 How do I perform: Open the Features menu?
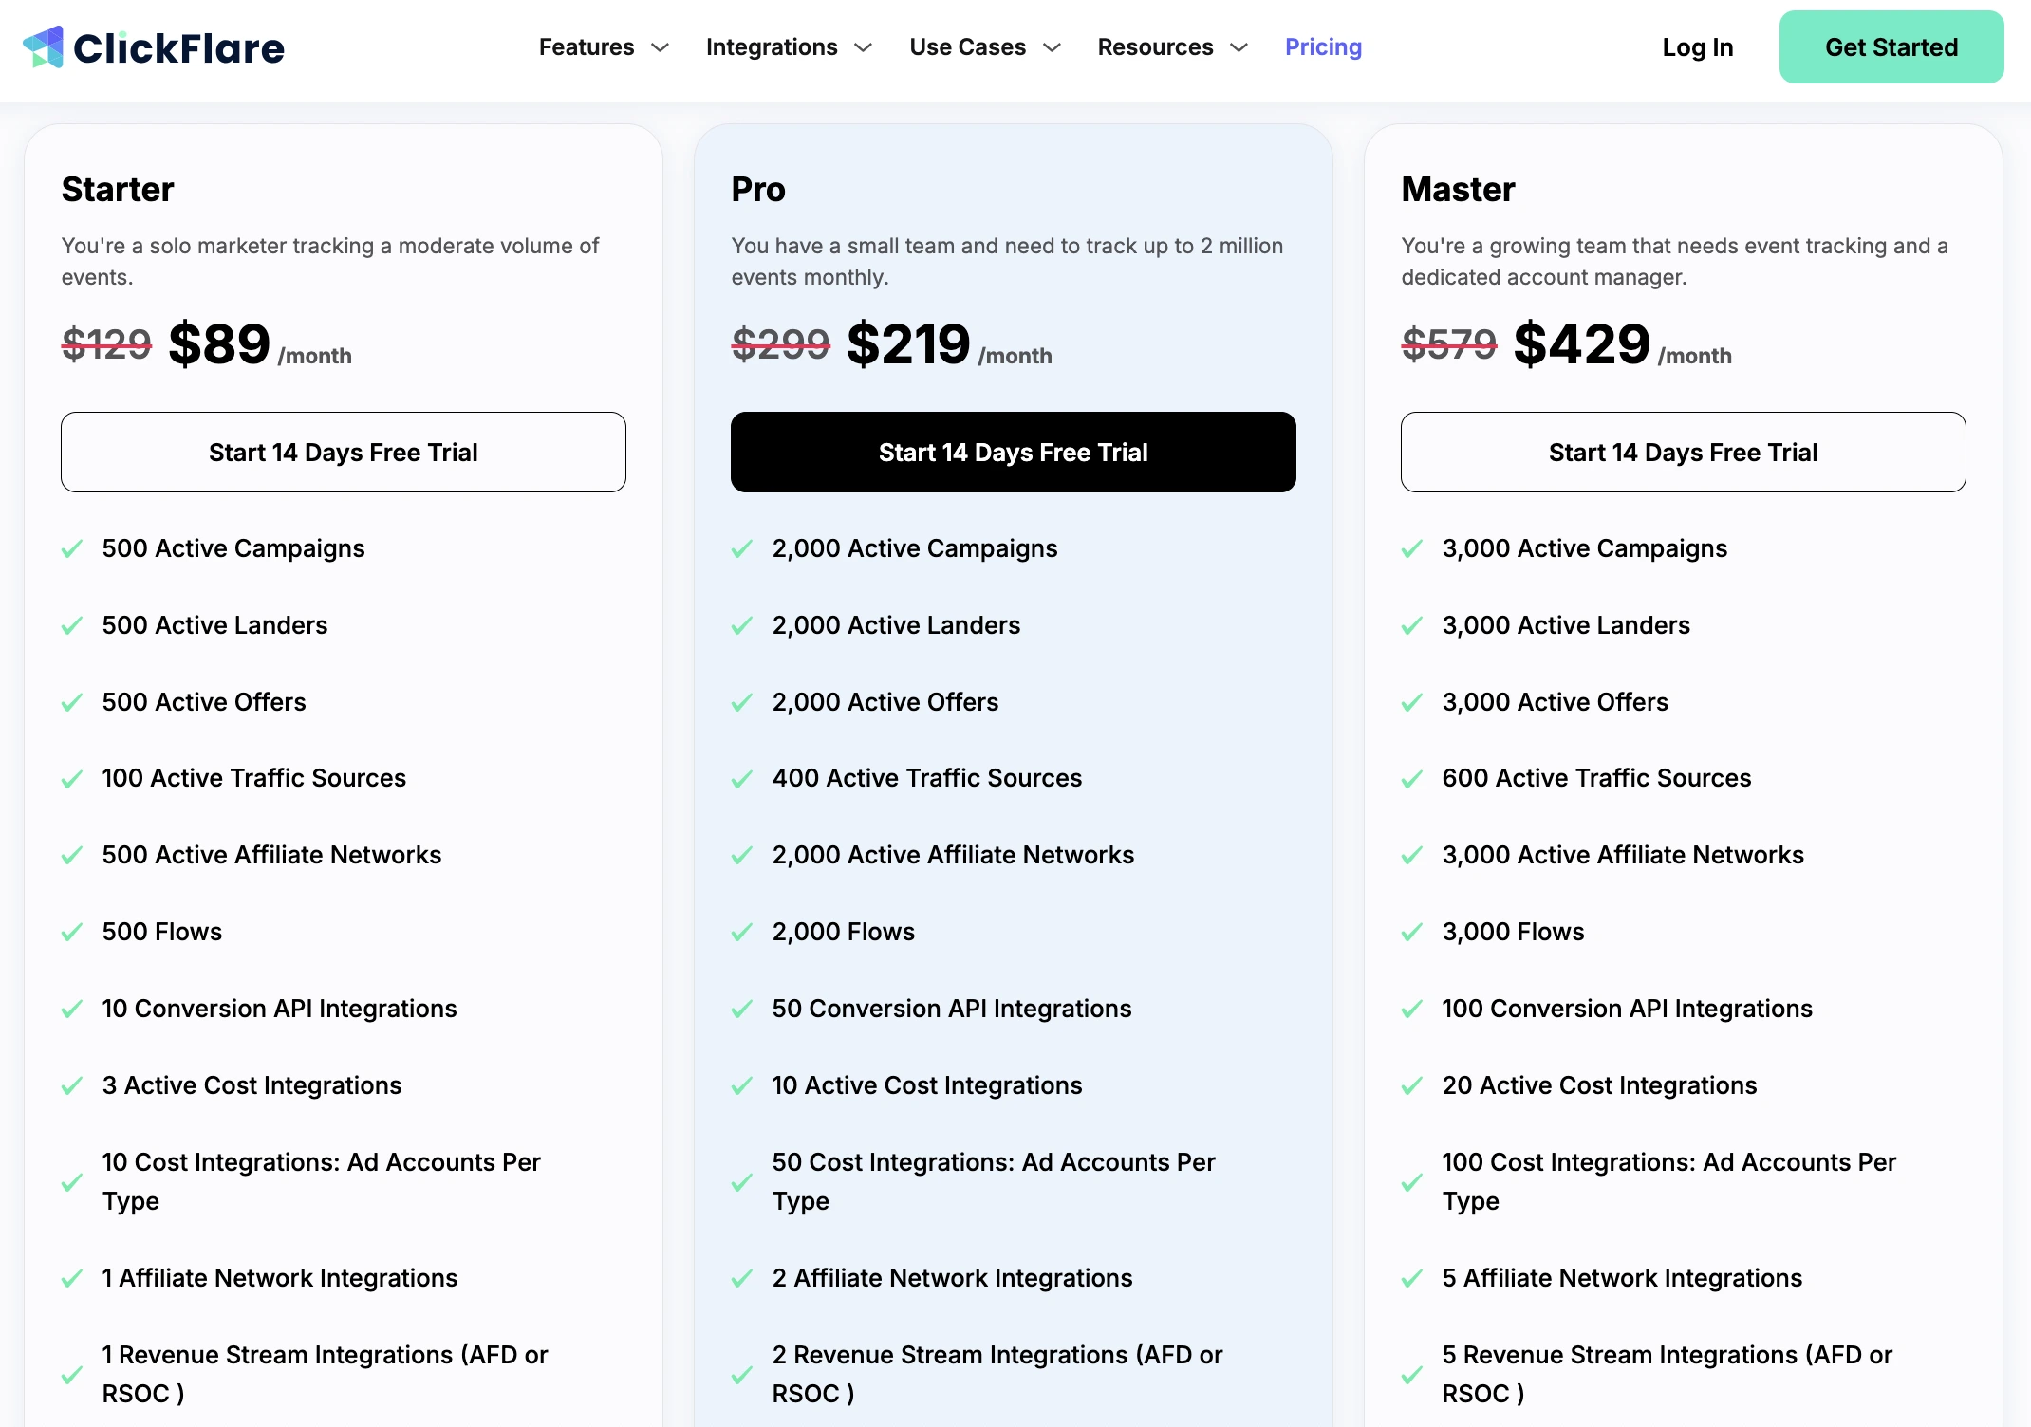pyautogui.click(x=587, y=47)
